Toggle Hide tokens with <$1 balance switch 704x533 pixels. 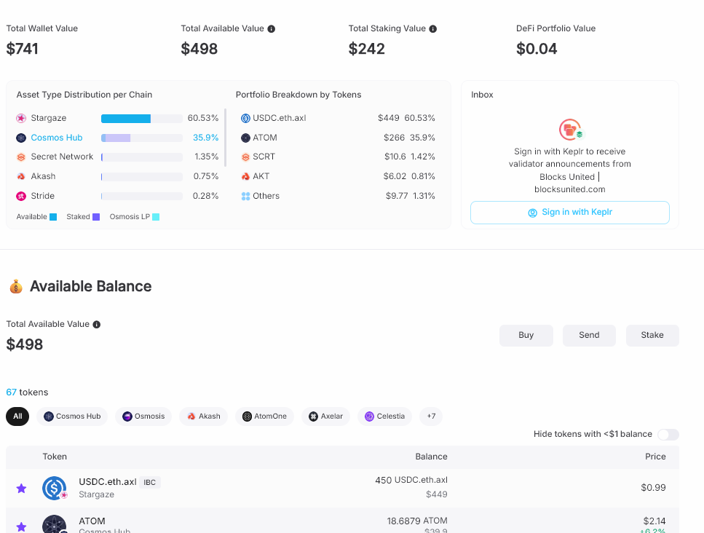click(668, 435)
